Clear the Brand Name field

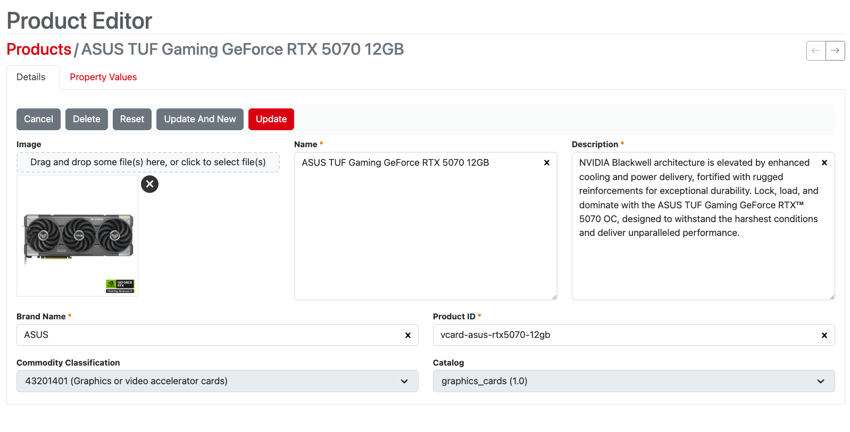407,335
